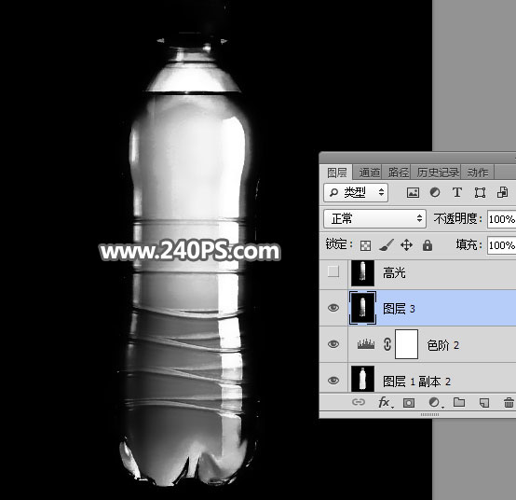This screenshot has height=500, width=516.
Task: Filter layers by smart object icon
Action: (502, 192)
